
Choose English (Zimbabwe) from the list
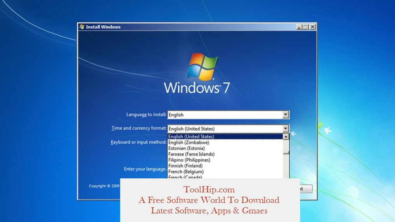pyautogui.click(x=225, y=143)
